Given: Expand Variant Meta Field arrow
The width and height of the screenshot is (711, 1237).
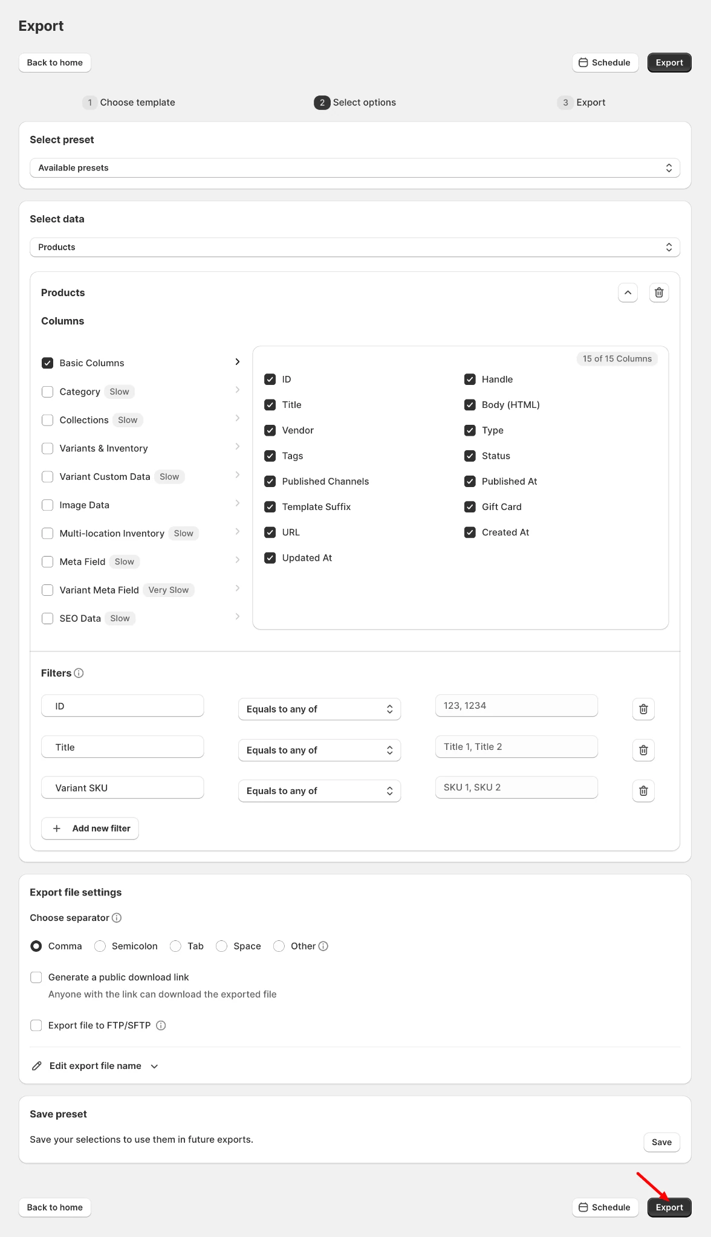Looking at the screenshot, I should click(x=237, y=589).
